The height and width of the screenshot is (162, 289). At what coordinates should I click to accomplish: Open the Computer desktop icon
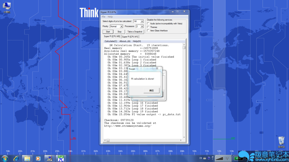click(x=7, y=7)
